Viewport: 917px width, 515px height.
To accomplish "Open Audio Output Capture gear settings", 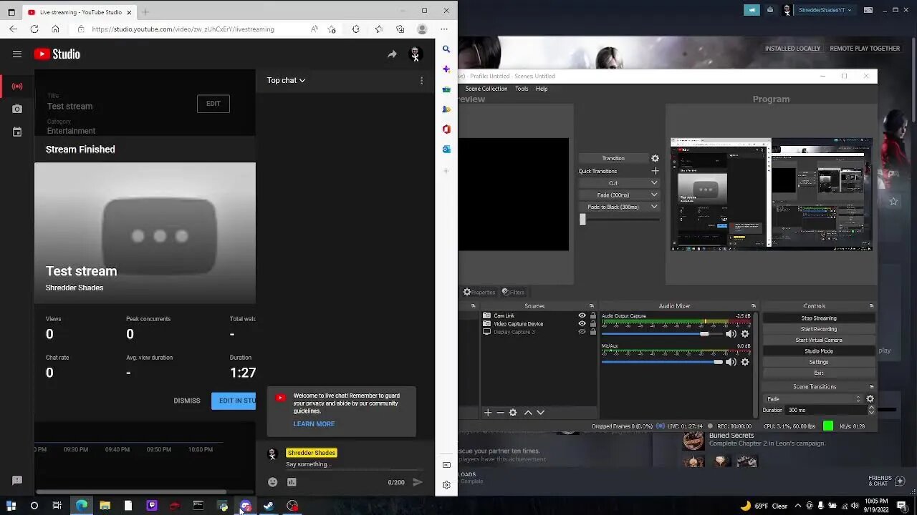I will click(x=745, y=334).
